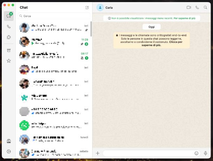
Task: Open the Archived chats in the sidebar
Action: click(9, 51)
